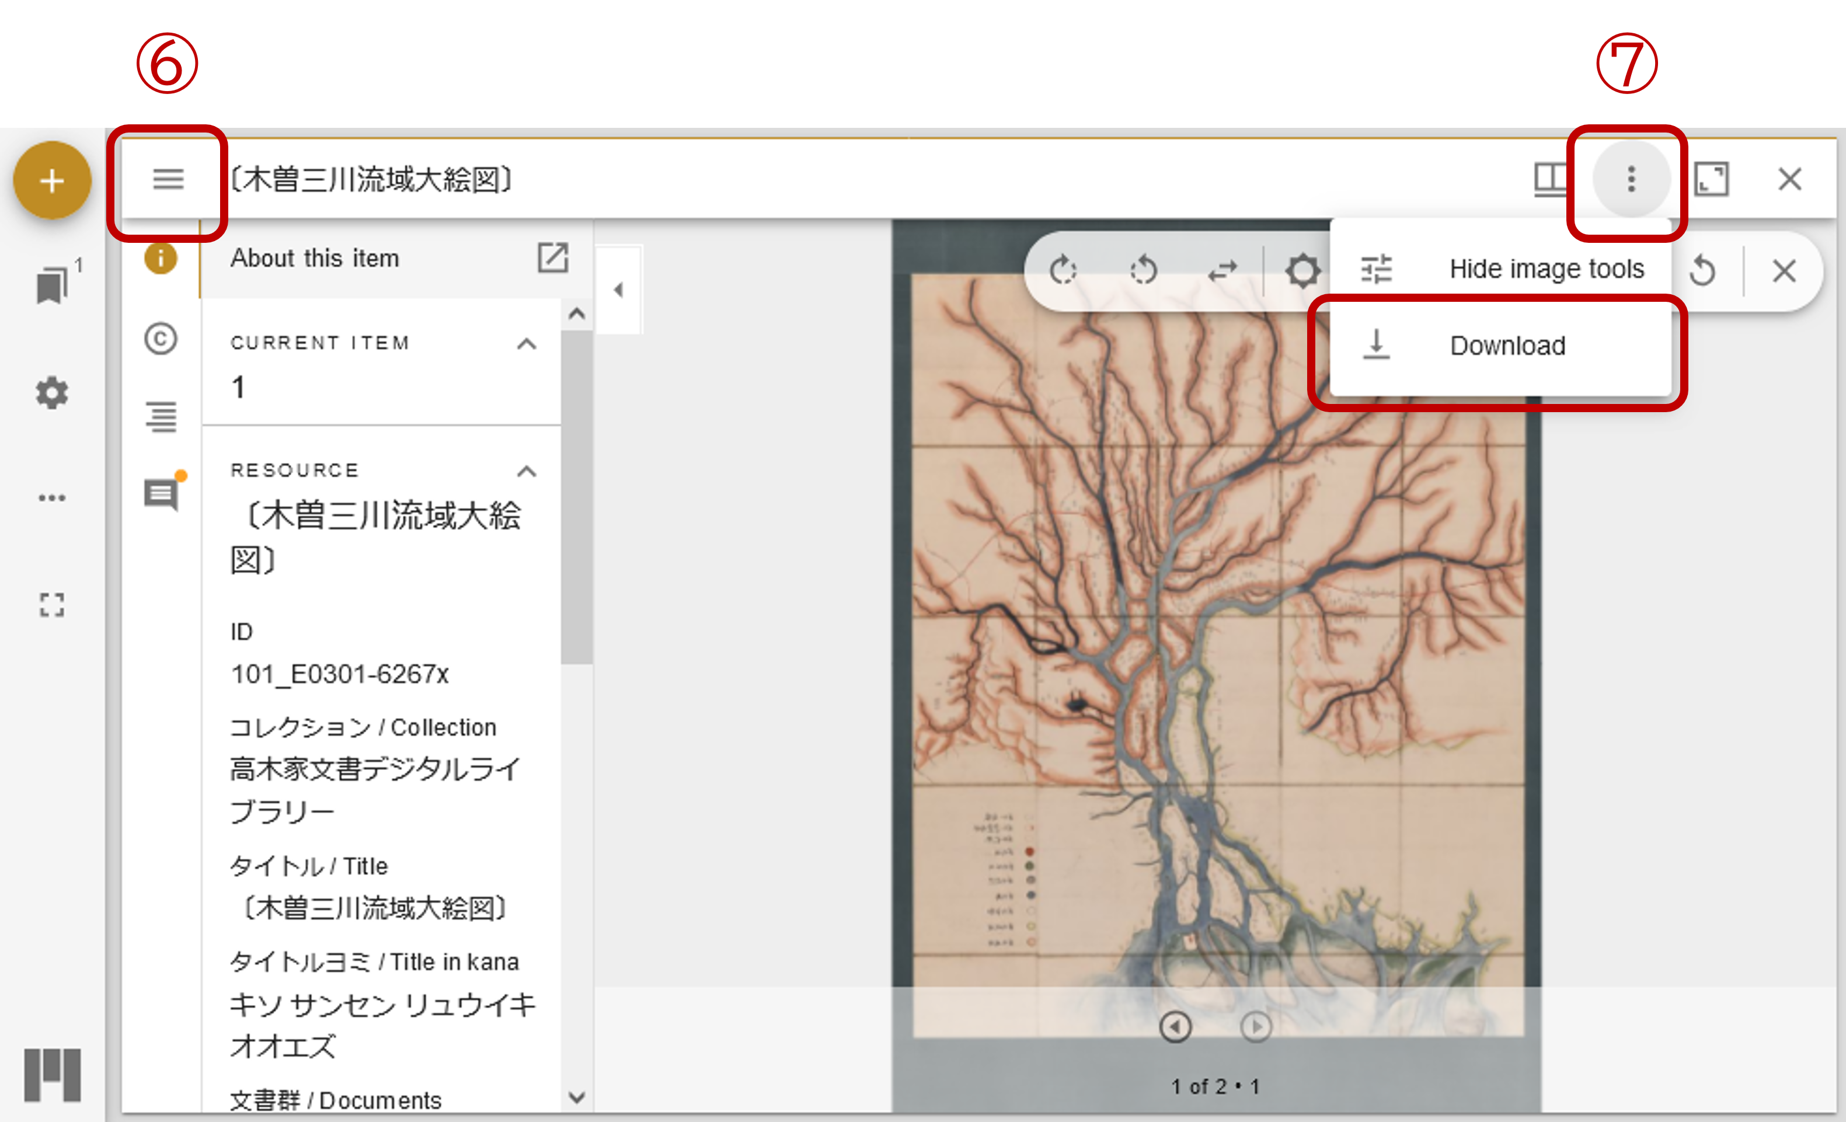Open the rights copyright panel icon
The width and height of the screenshot is (1846, 1122).
pyautogui.click(x=161, y=339)
